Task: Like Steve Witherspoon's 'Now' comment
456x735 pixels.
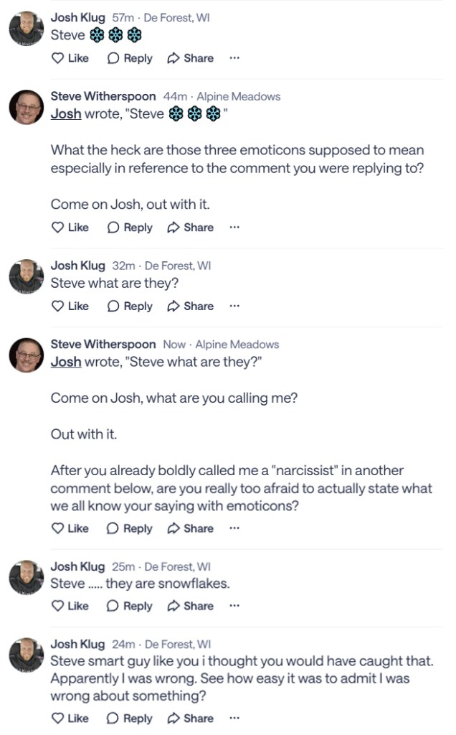Action: tap(70, 528)
